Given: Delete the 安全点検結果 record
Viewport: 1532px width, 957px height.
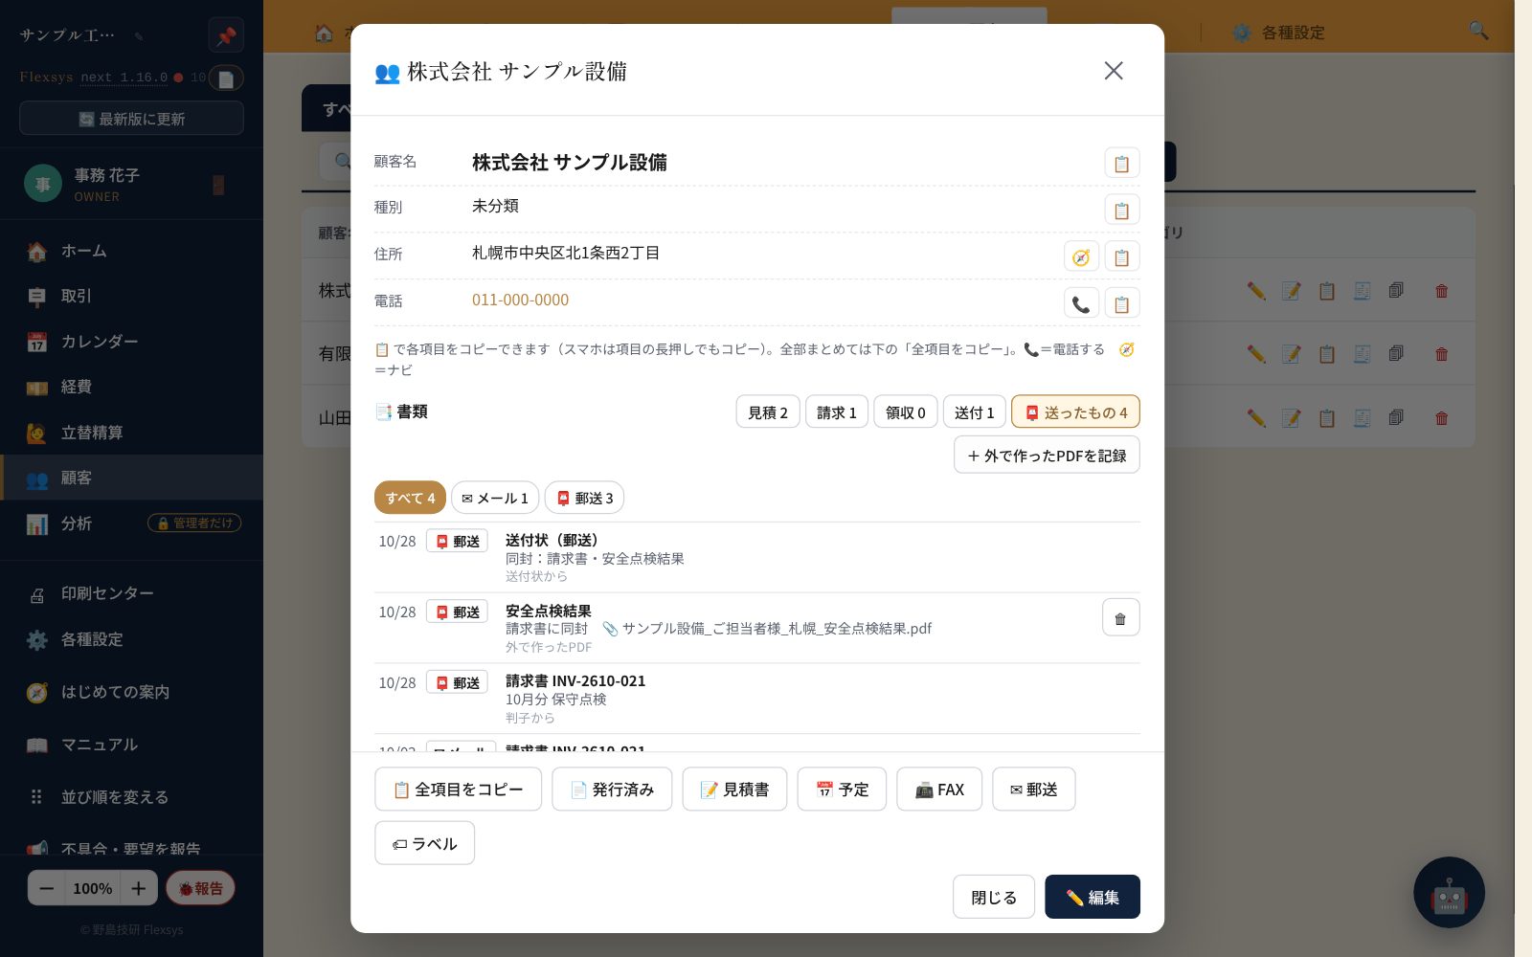Looking at the screenshot, I should [x=1120, y=617].
